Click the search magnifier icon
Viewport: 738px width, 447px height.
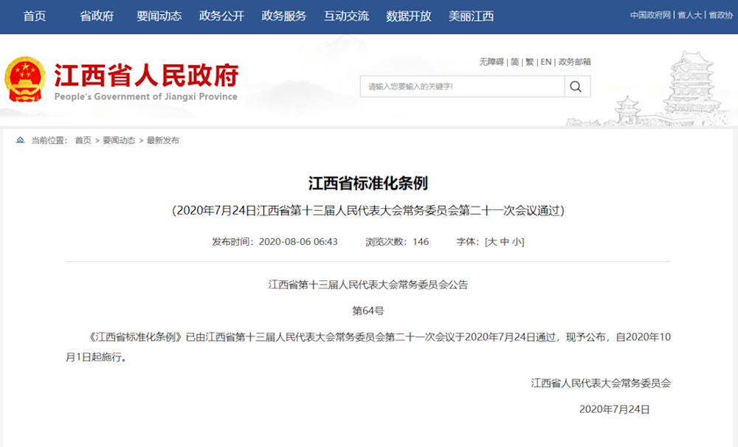coord(576,86)
